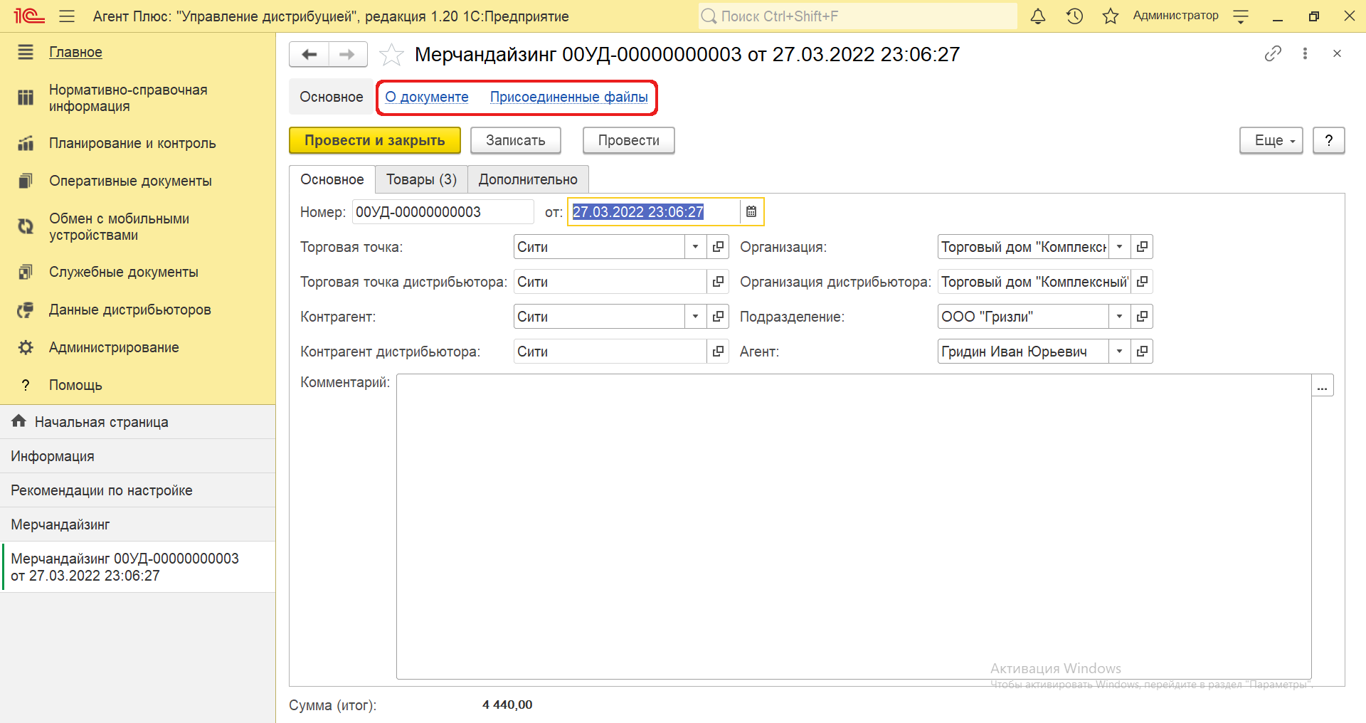The height and width of the screenshot is (723, 1366).
Task: Go back with left arrow button
Action: (309, 54)
